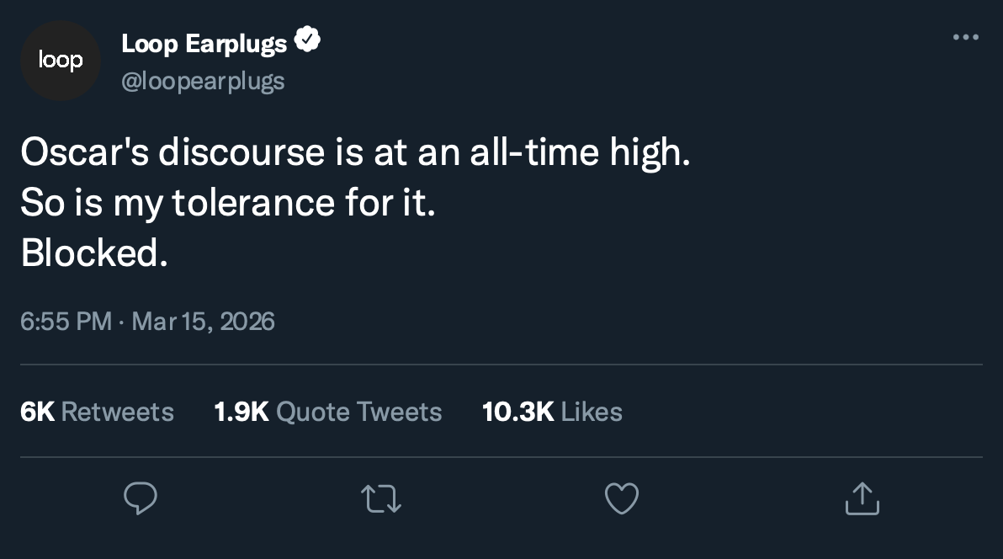Like the tweet with the heart icon

622,498
